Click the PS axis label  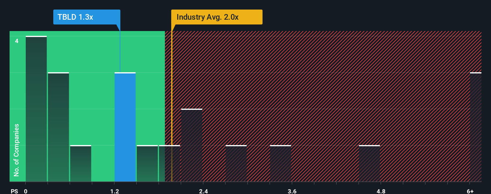tap(14, 191)
